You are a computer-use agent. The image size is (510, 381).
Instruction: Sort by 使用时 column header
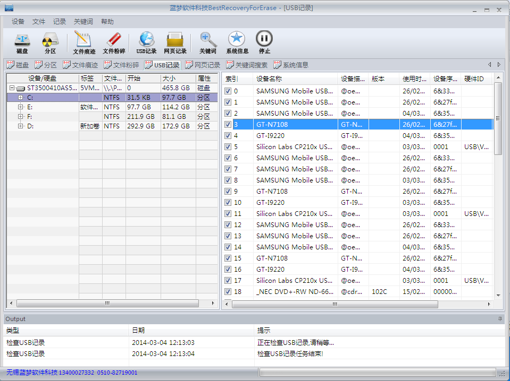[x=414, y=79]
